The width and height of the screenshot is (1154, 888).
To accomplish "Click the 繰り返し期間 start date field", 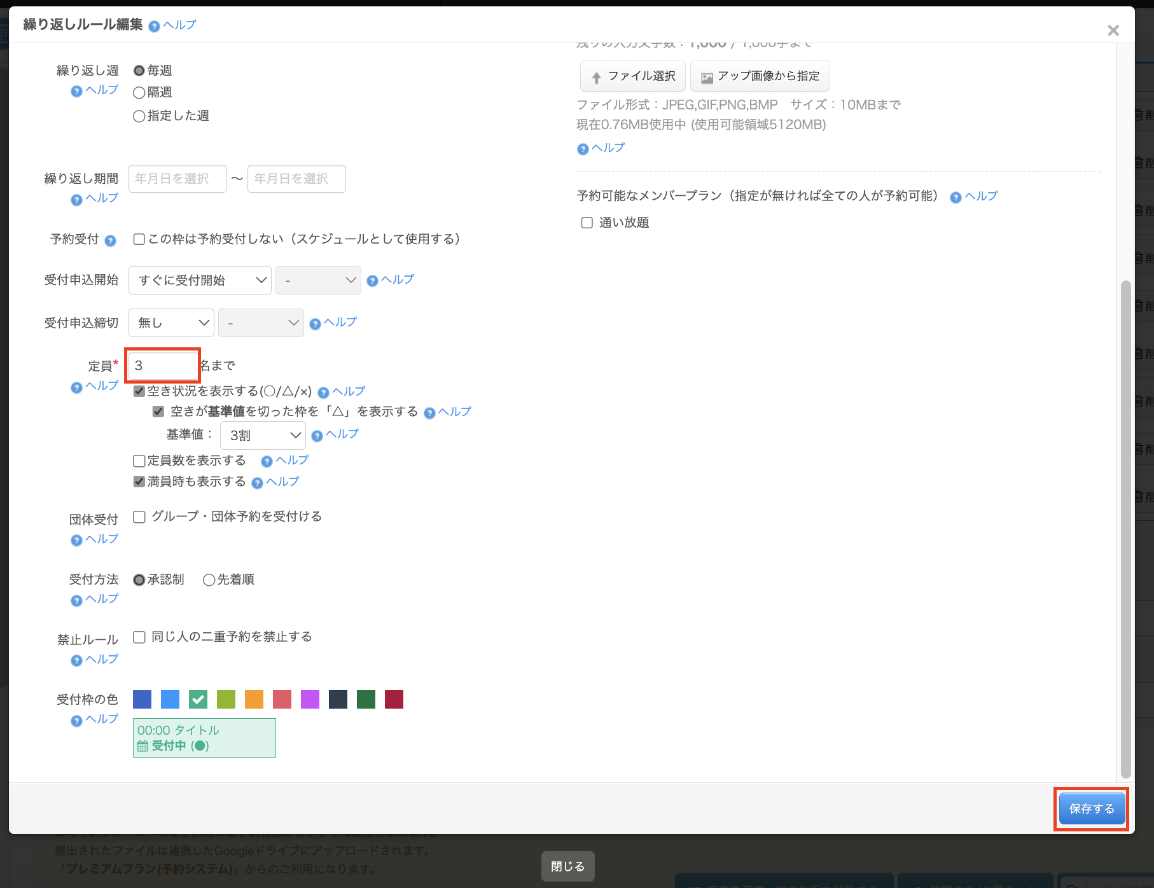I will [177, 179].
